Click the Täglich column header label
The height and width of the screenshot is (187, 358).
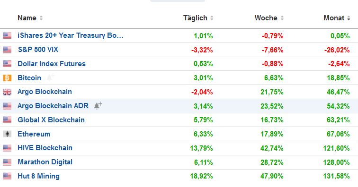click(x=195, y=18)
